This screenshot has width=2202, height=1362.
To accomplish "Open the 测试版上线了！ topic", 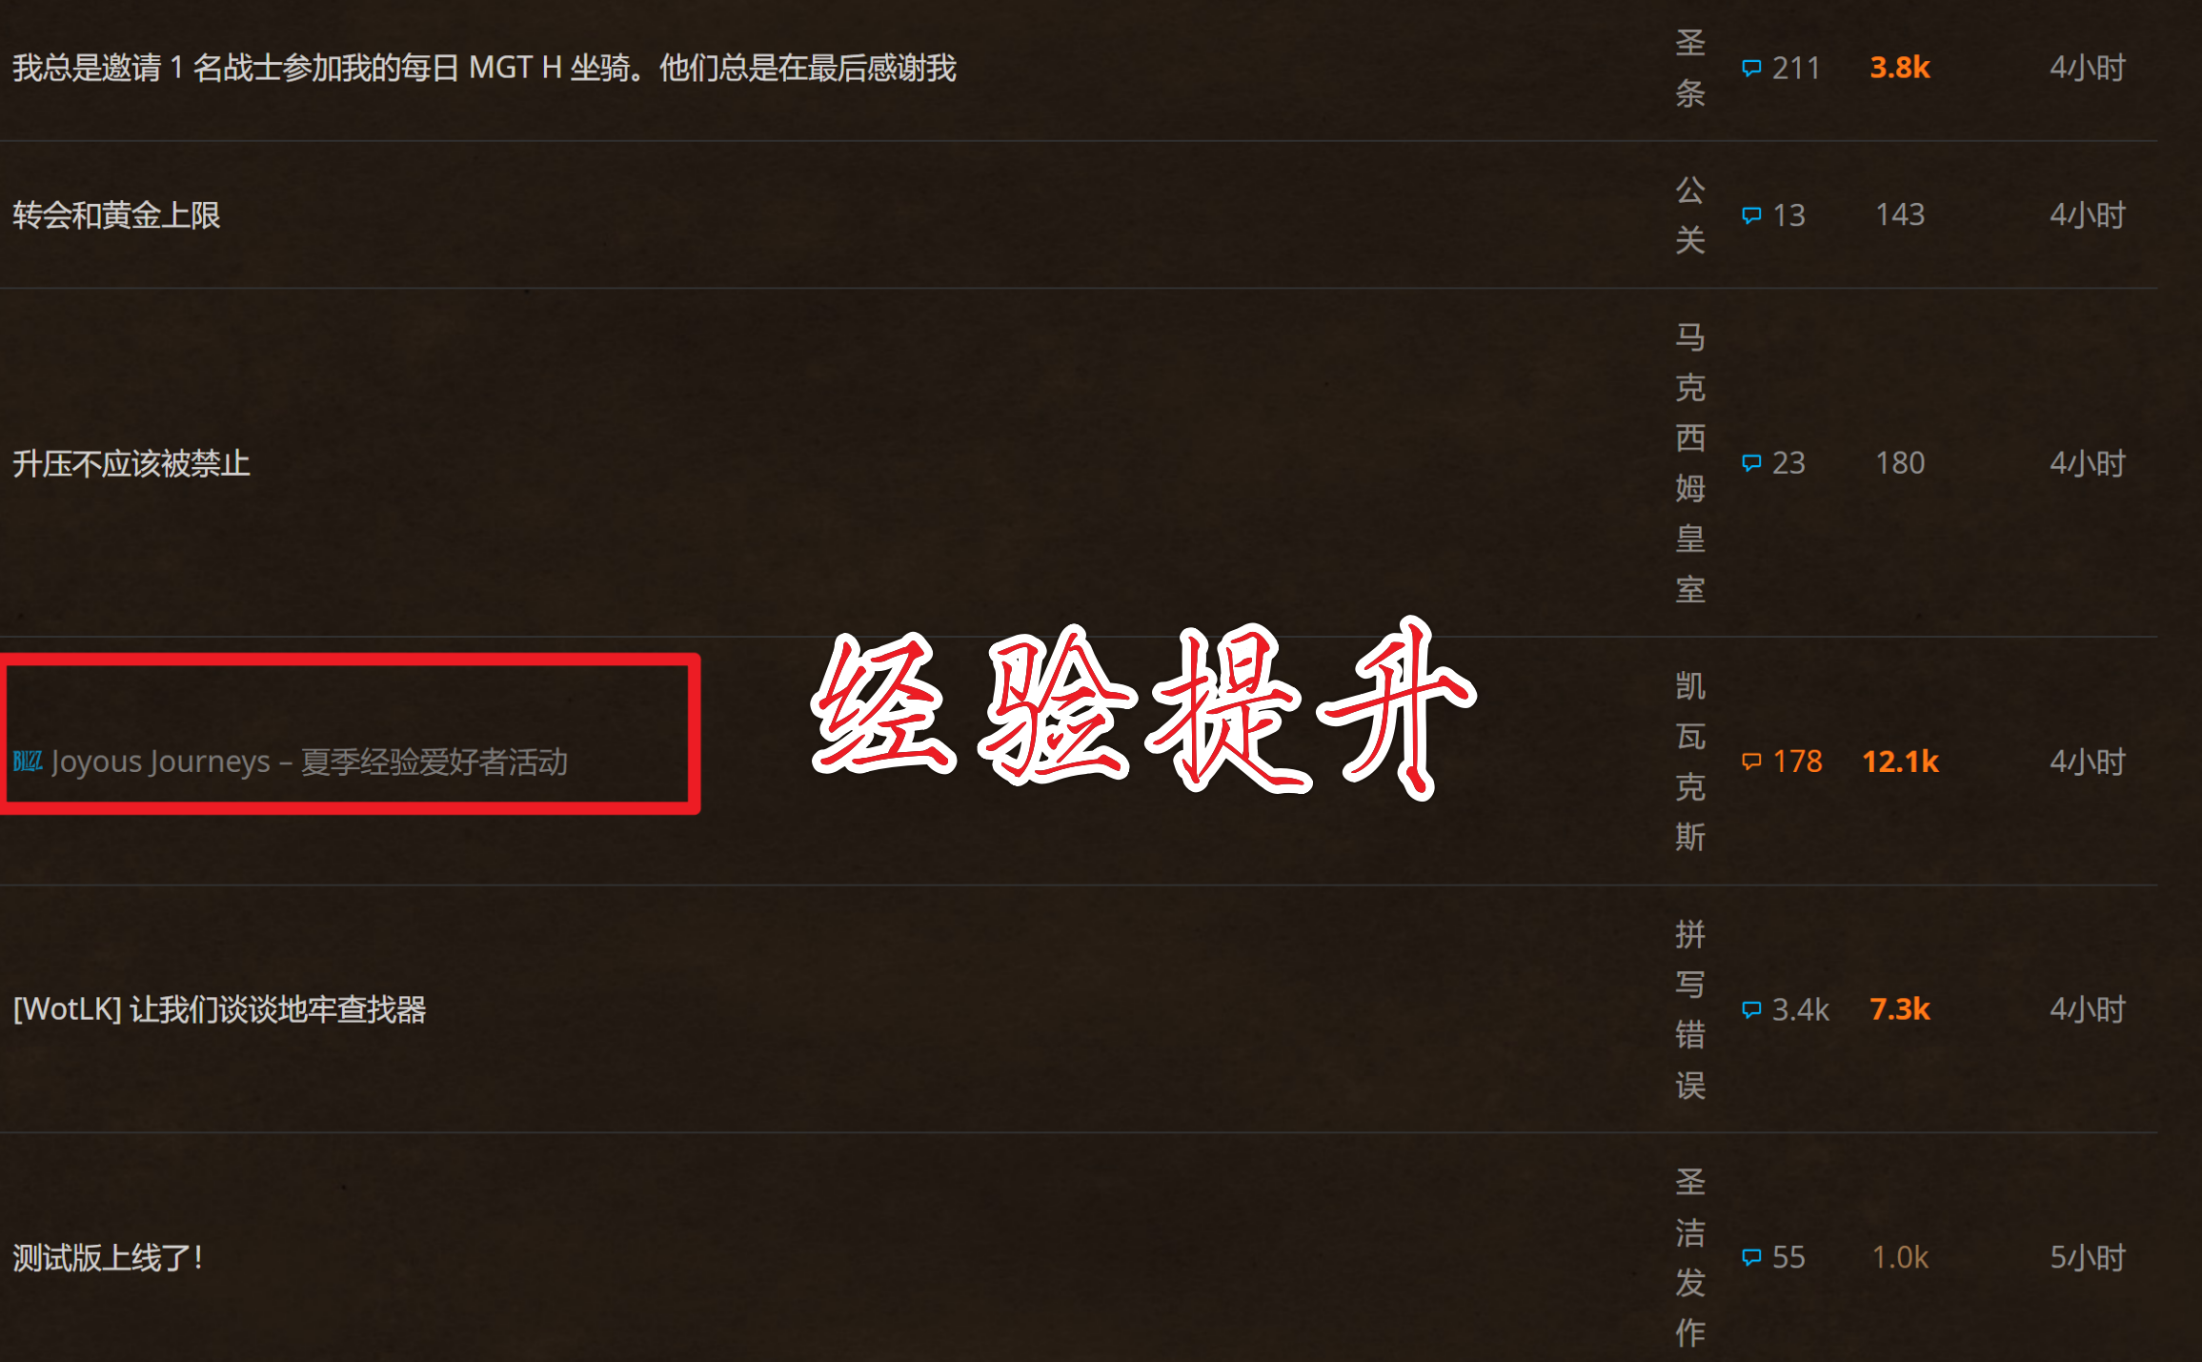I will click(x=109, y=1257).
